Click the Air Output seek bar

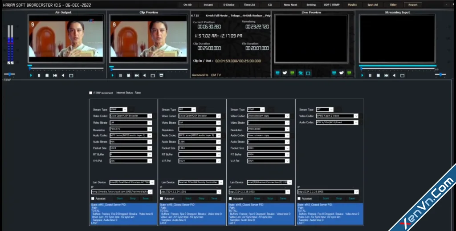tap(66, 68)
